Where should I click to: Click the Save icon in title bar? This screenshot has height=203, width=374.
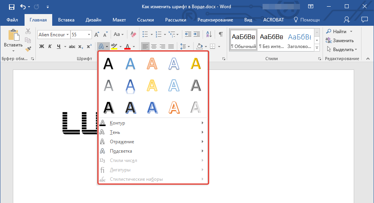(x=11, y=7)
